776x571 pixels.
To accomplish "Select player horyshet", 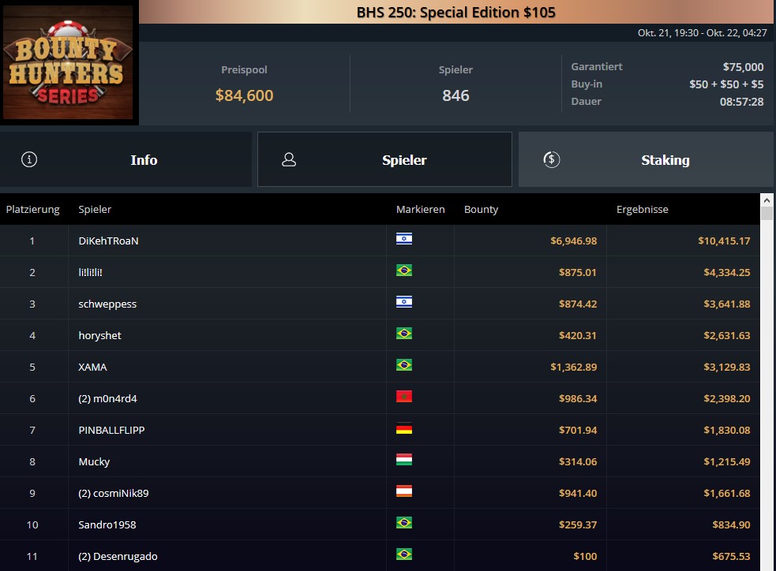I will [x=99, y=335].
